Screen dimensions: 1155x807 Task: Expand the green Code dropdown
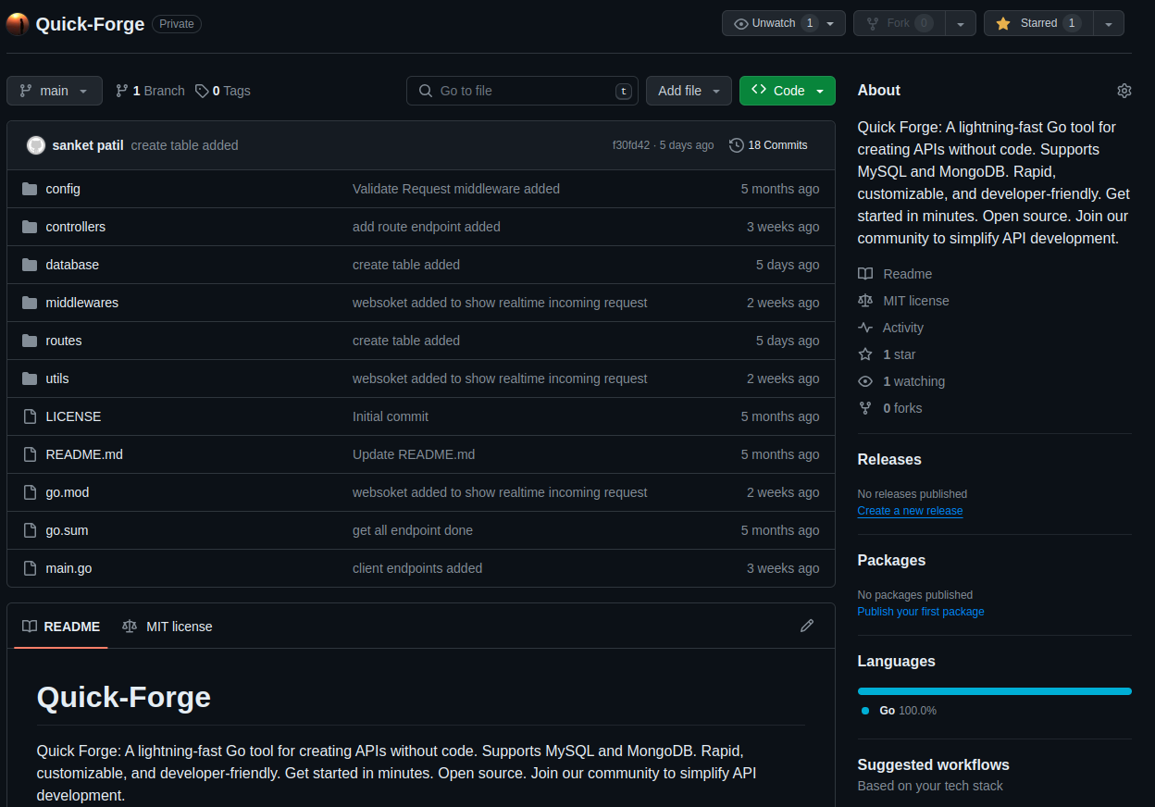click(787, 91)
